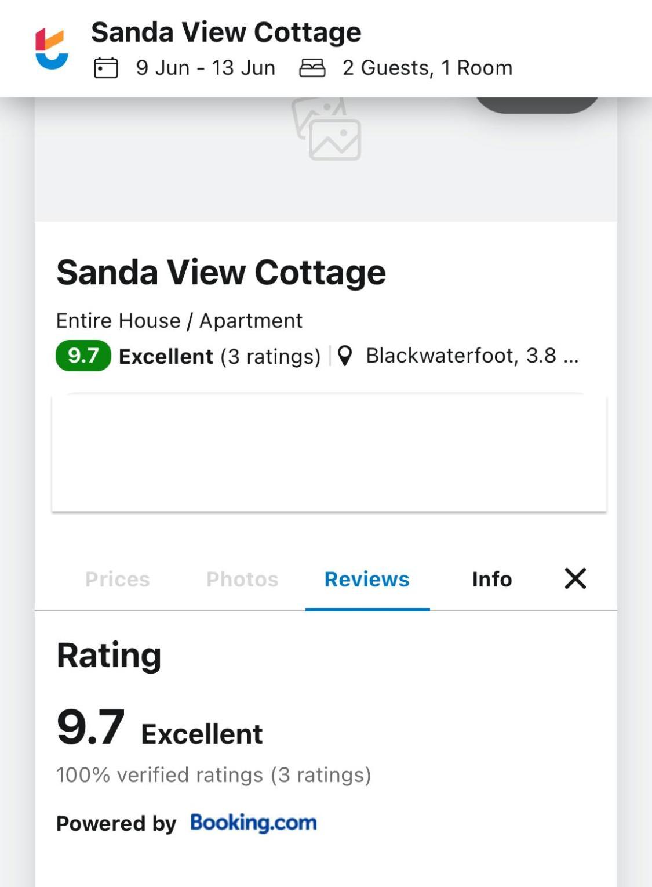Click the image gallery placeholder icon

(x=327, y=129)
